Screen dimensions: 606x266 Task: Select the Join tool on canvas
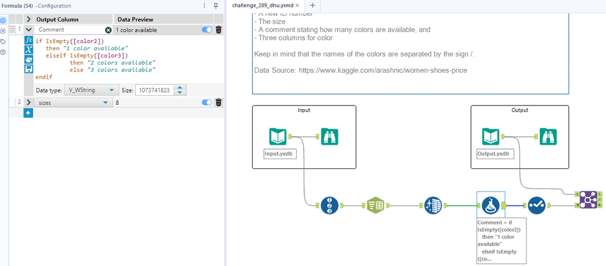tap(588, 200)
